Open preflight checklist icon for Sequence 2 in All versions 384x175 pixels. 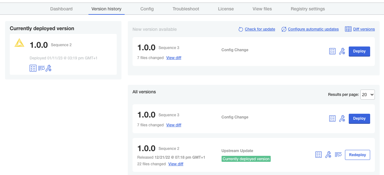click(x=319, y=155)
